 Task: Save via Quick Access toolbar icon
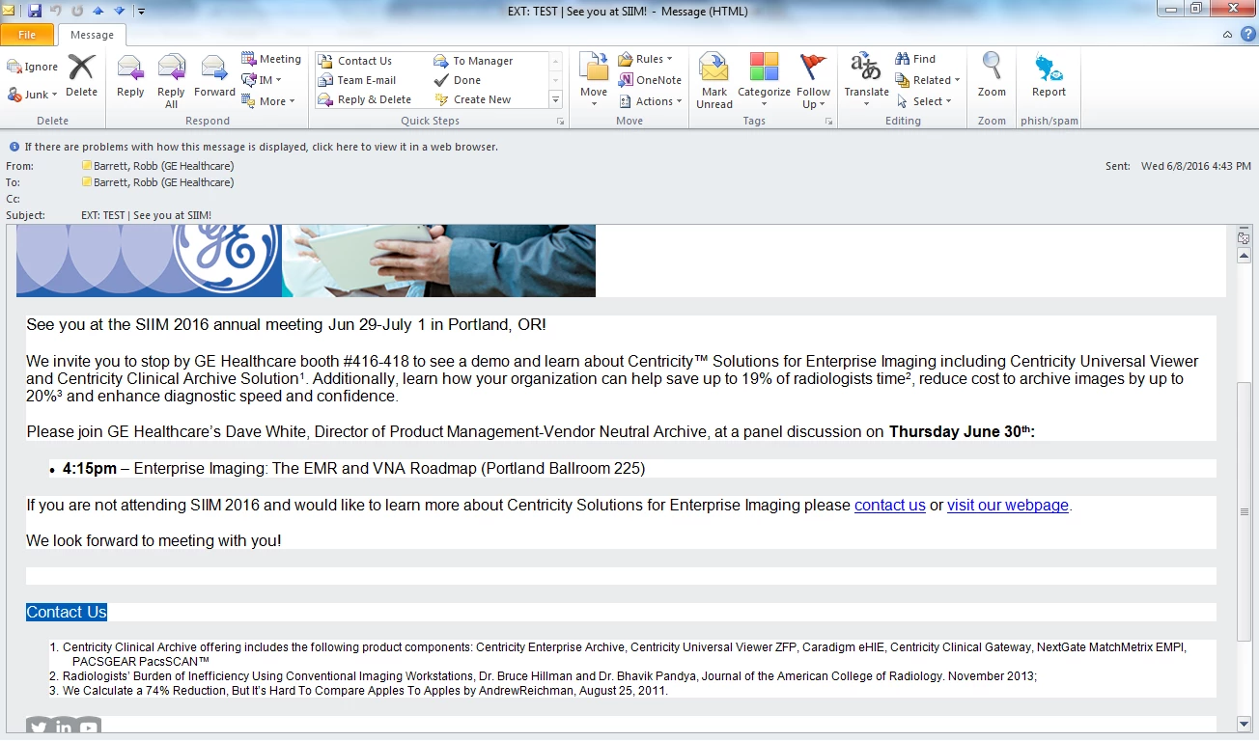(35, 11)
